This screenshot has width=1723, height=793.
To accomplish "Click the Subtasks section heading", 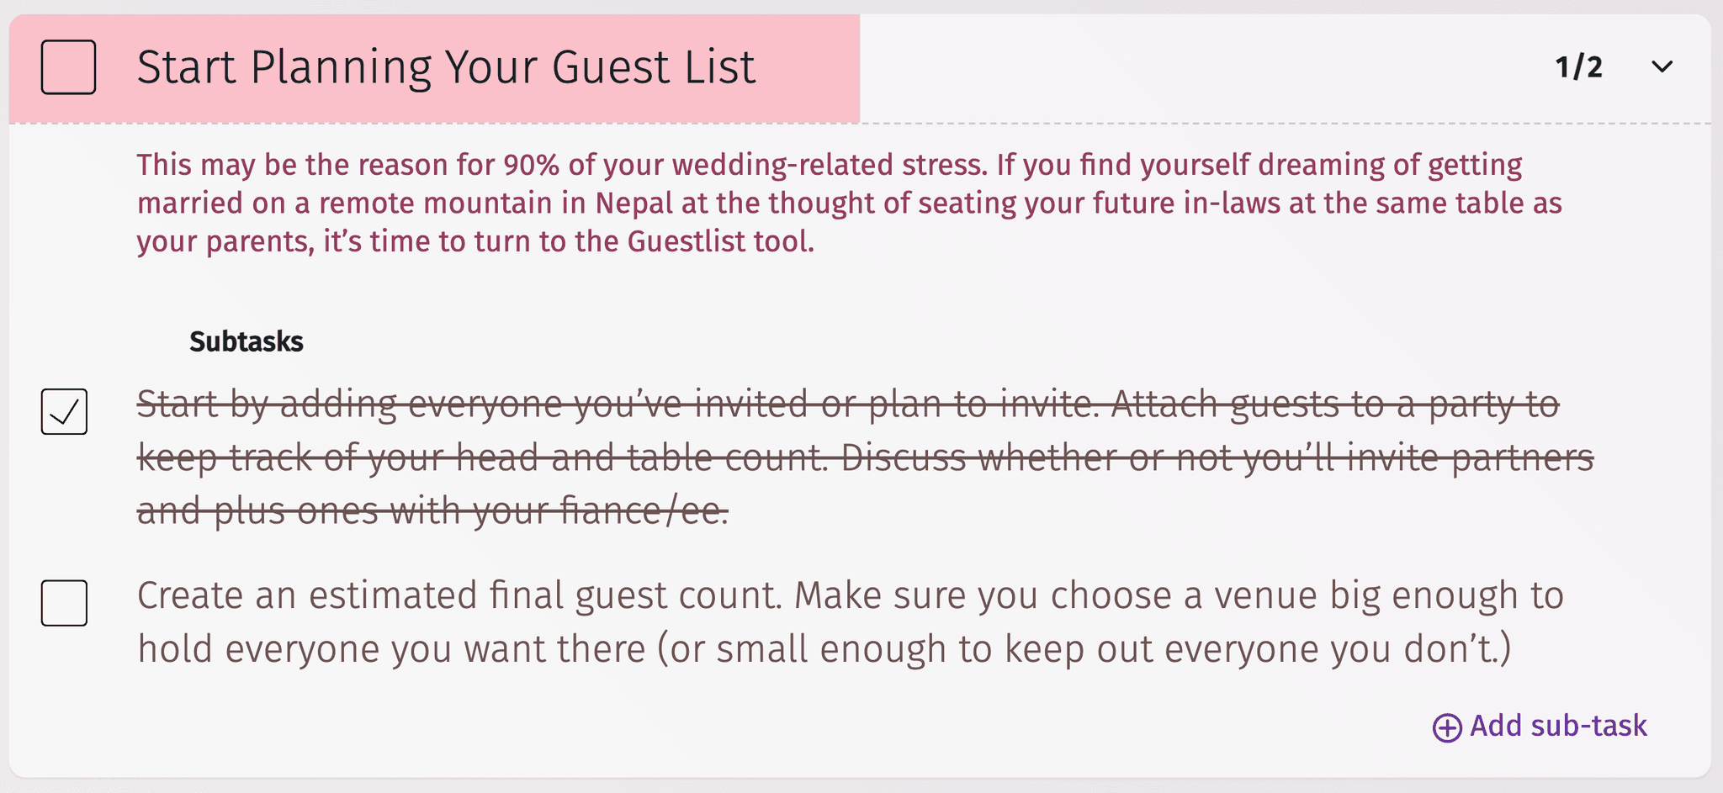I will coord(245,341).
